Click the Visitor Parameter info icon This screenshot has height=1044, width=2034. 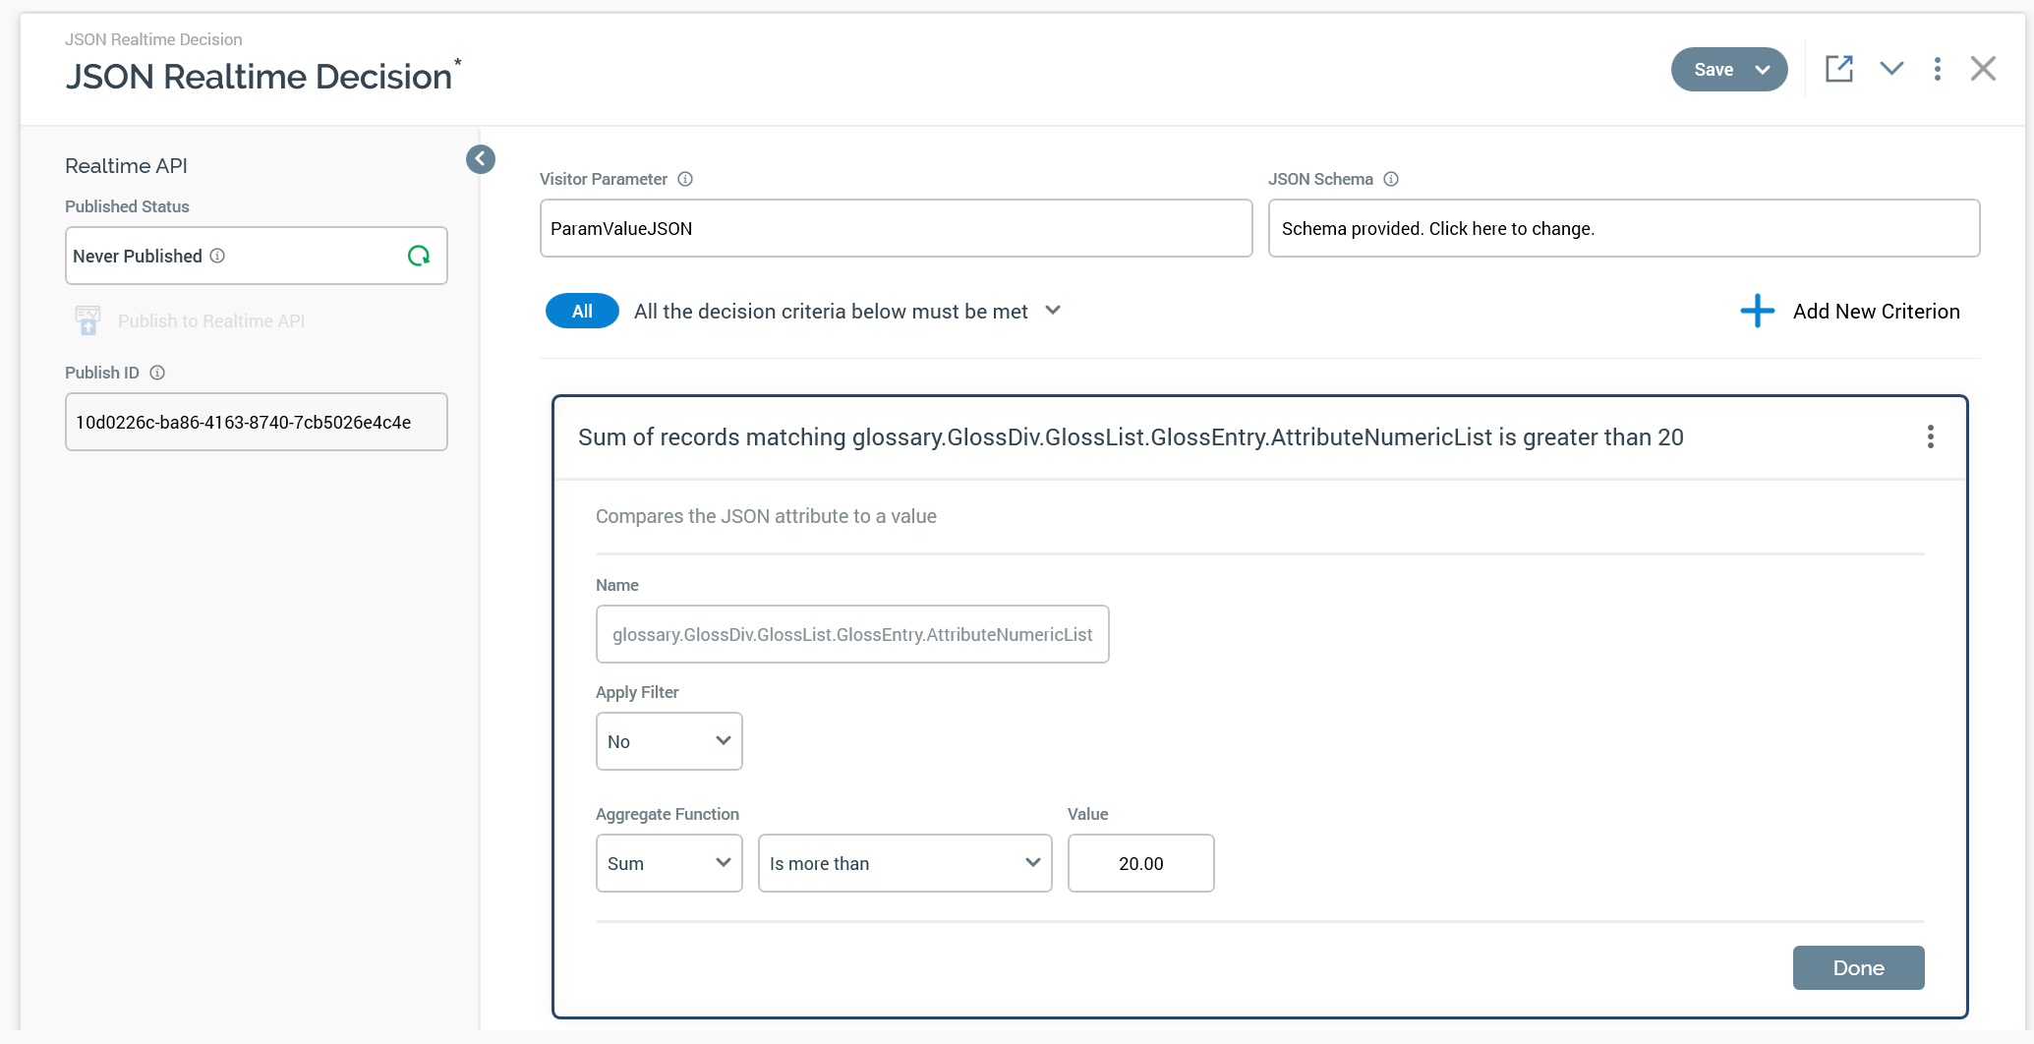tap(685, 179)
